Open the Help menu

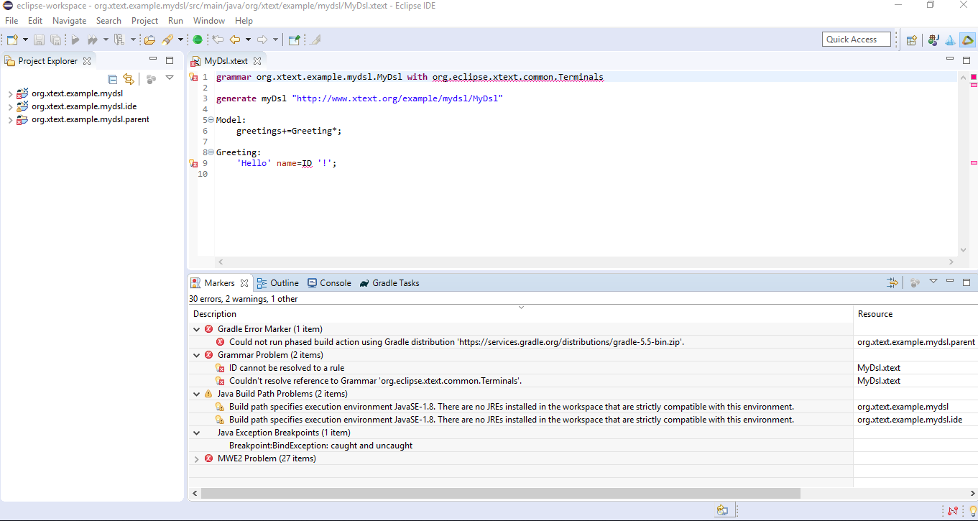coord(244,21)
